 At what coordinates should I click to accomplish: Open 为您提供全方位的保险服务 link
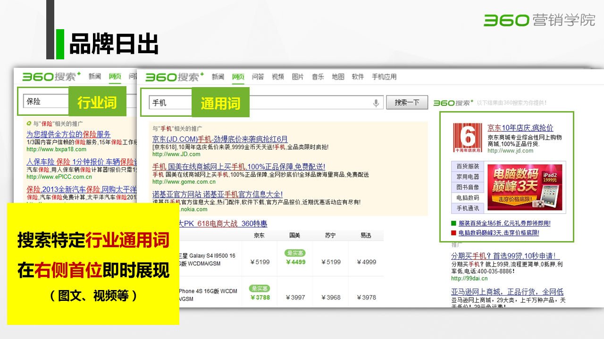[68, 134]
